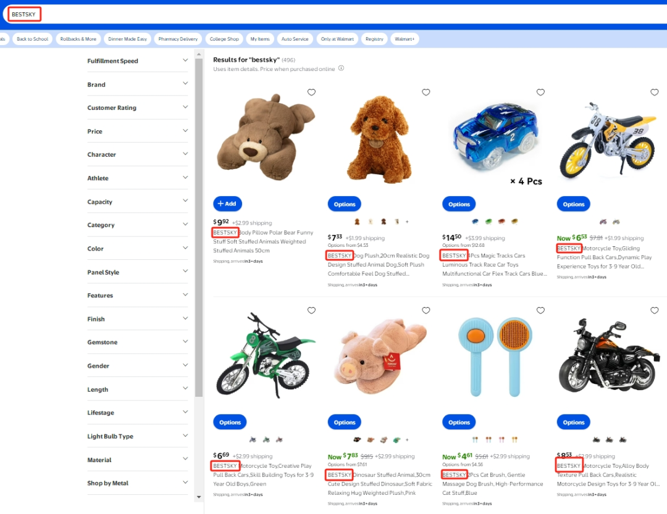Image resolution: width=667 pixels, height=514 pixels.
Task: Expand Capacity filter
Action: (137, 202)
